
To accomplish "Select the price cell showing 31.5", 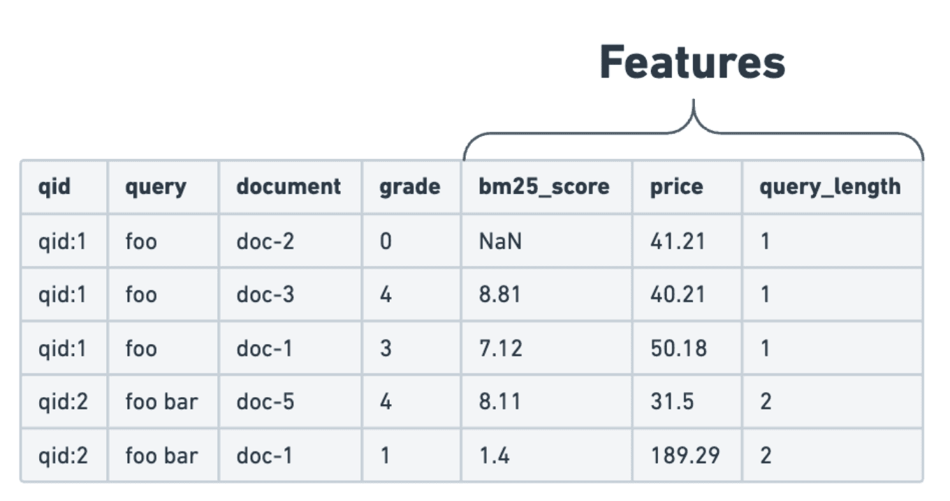I will [x=673, y=402].
